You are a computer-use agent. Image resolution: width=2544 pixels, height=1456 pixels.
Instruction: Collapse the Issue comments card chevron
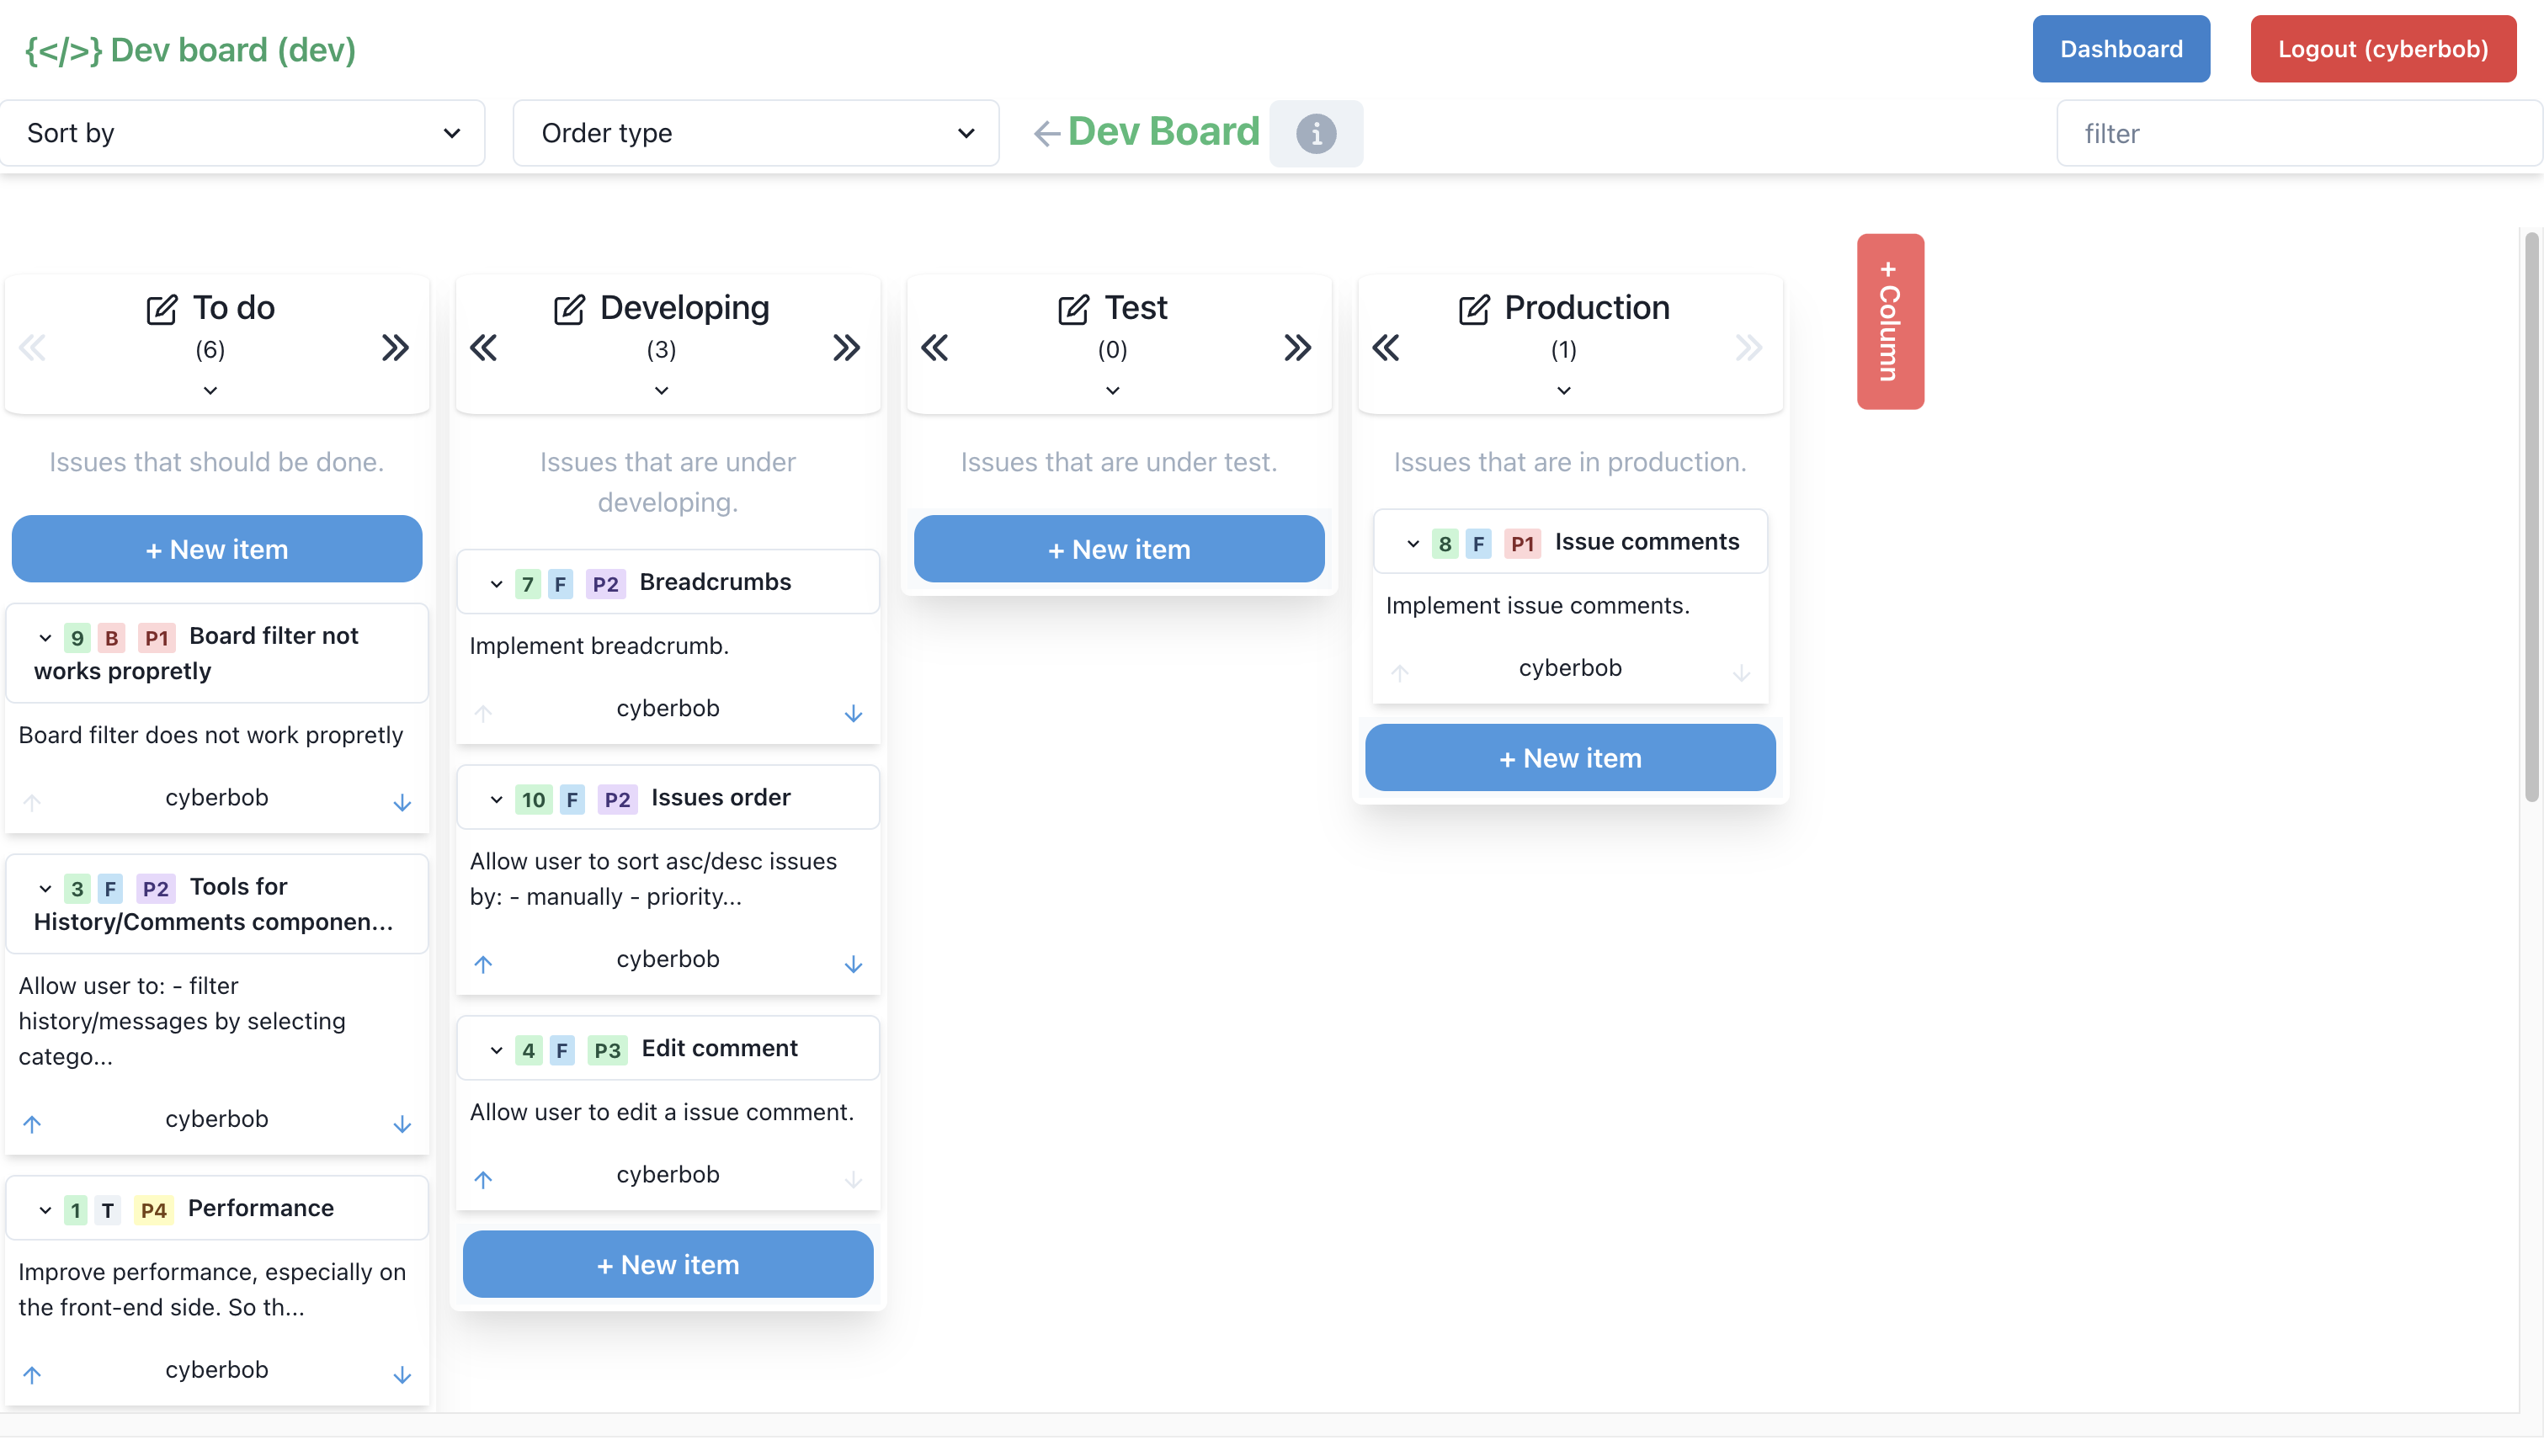(1412, 544)
